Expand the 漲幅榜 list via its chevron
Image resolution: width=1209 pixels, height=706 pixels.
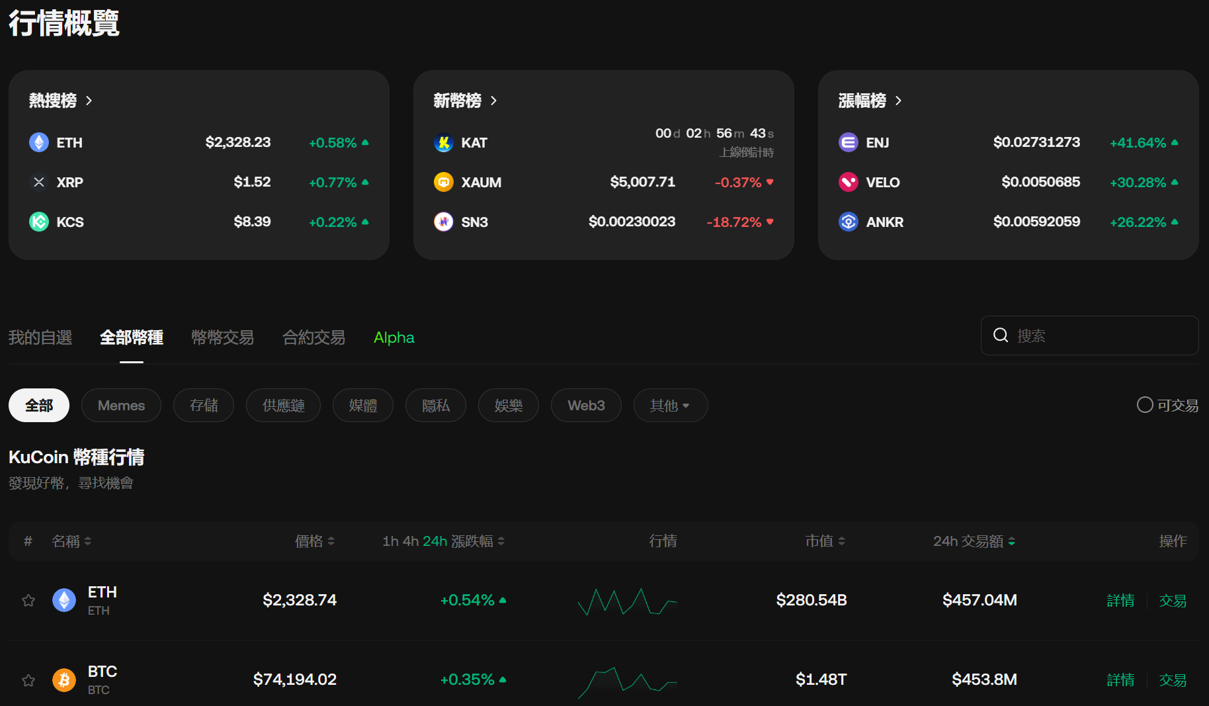[898, 101]
